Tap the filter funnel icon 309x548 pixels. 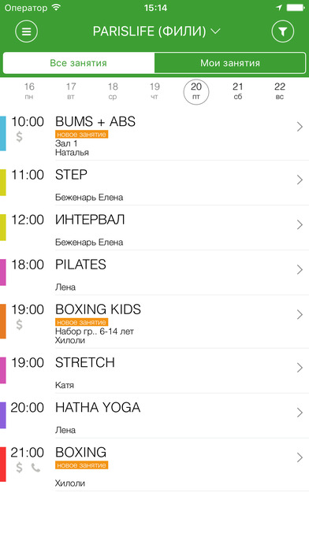(x=283, y=31)
